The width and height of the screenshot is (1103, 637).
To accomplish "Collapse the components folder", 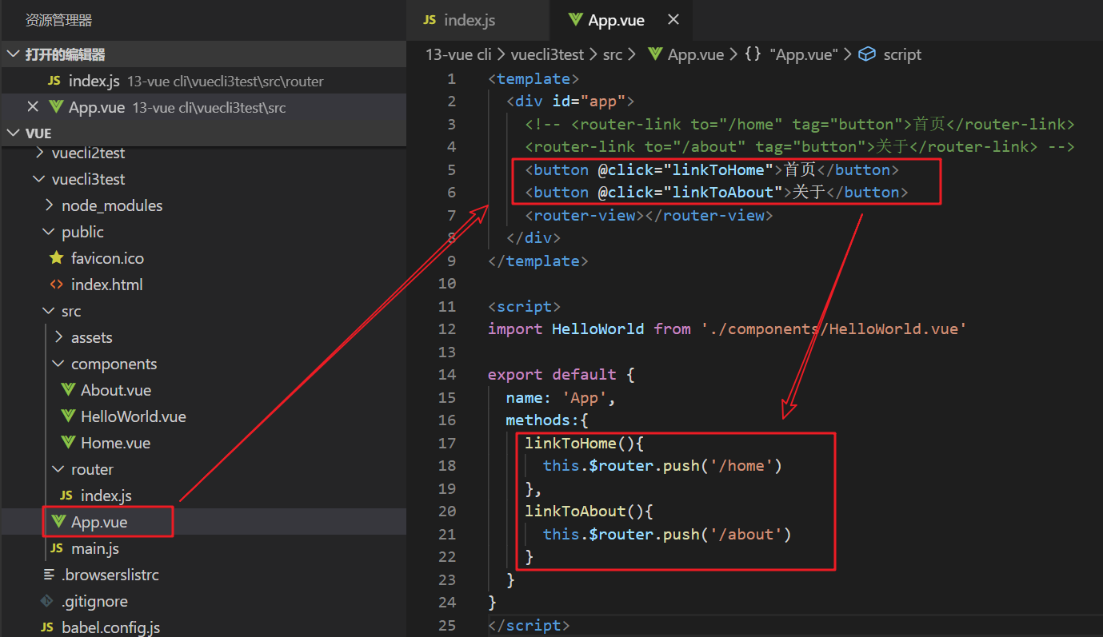I will click(x=58, y=364).
